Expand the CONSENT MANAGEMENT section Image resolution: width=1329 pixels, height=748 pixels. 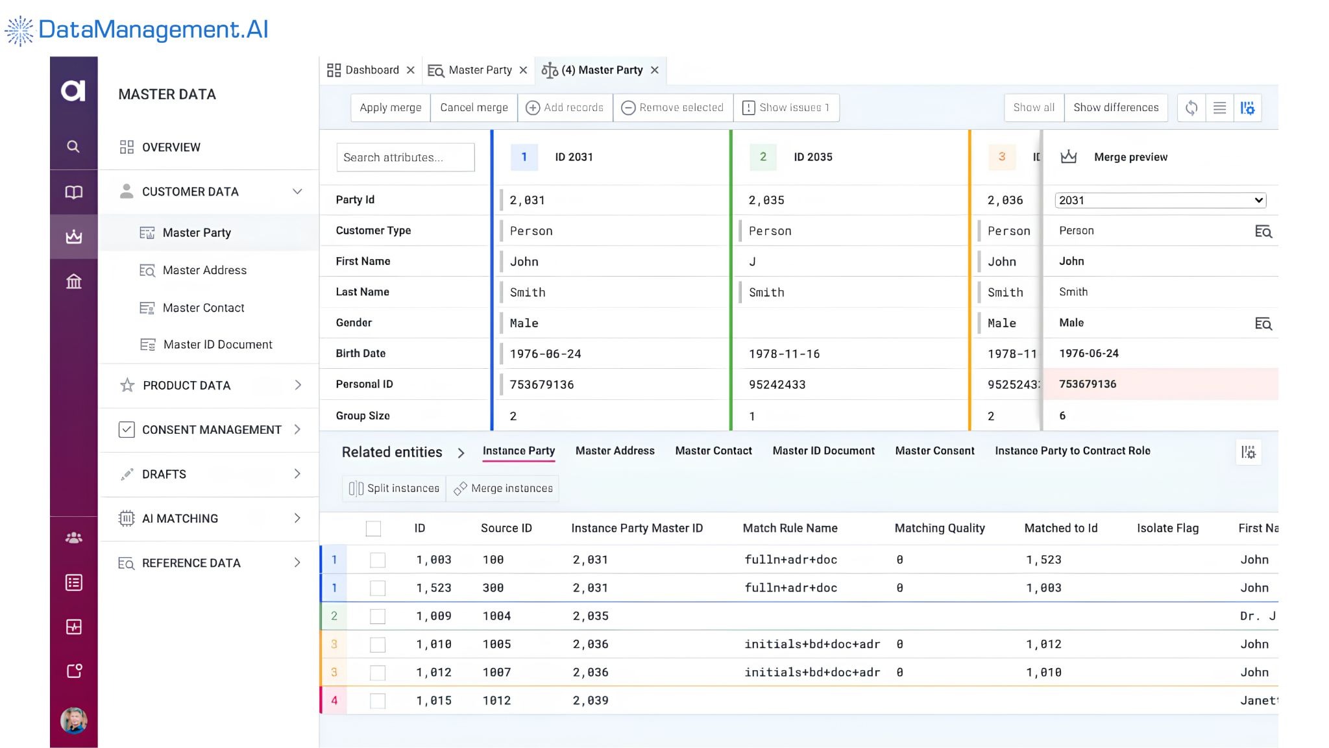298,429
